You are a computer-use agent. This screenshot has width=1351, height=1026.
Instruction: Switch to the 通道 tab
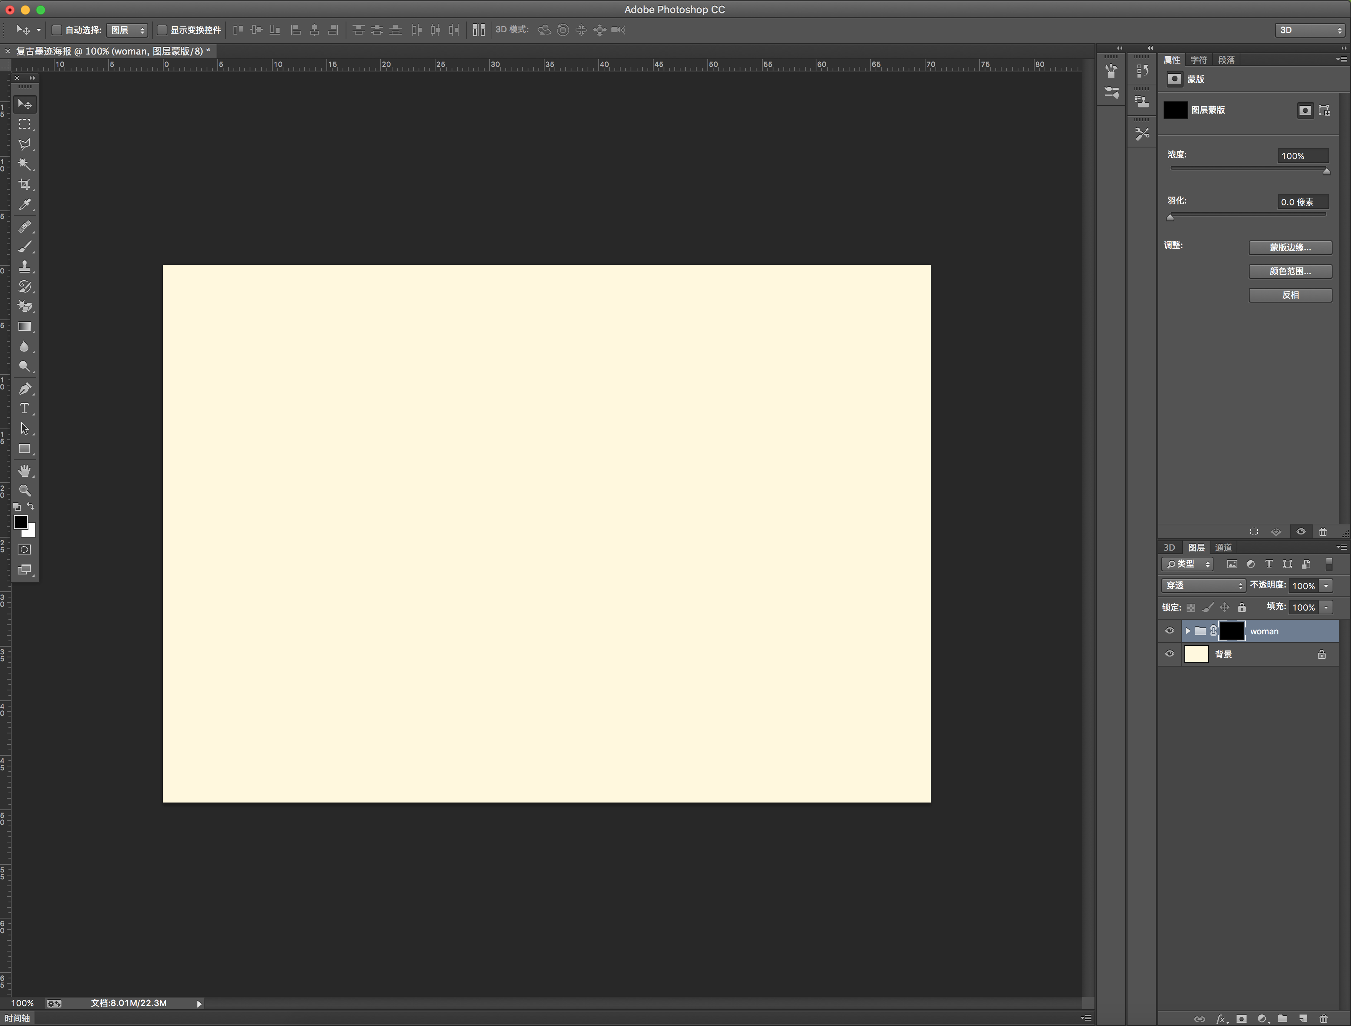(x=1223, y=547)
